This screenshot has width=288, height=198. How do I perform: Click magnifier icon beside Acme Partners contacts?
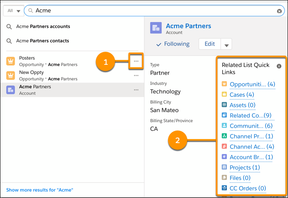click(9, 41)
